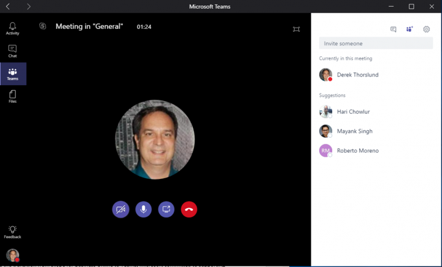
Task: Enter full screen meeting view
Action: (297, 29)
